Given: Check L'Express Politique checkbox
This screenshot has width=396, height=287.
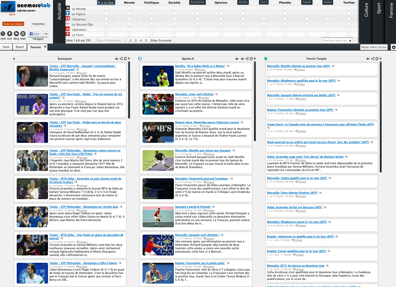Looking at the screenshot, I should (x=152, y=19).
